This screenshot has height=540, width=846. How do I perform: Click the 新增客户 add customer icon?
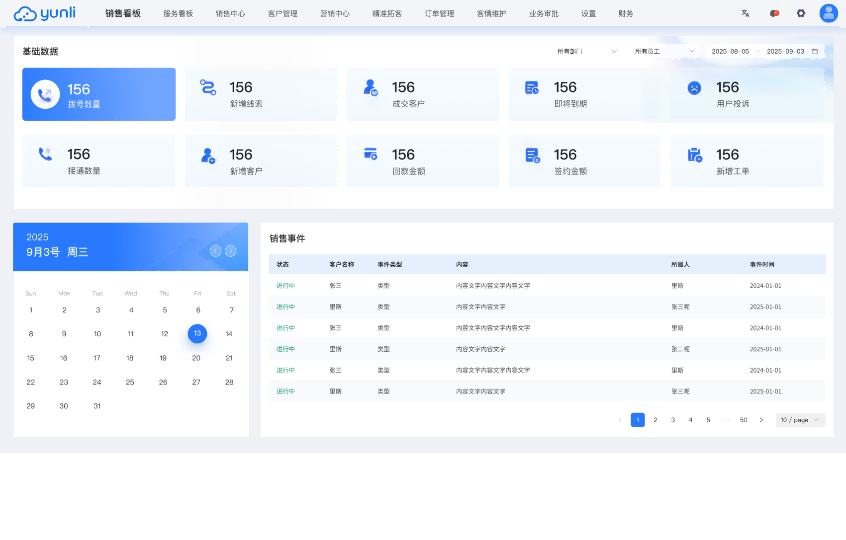(x=208, y=154)
